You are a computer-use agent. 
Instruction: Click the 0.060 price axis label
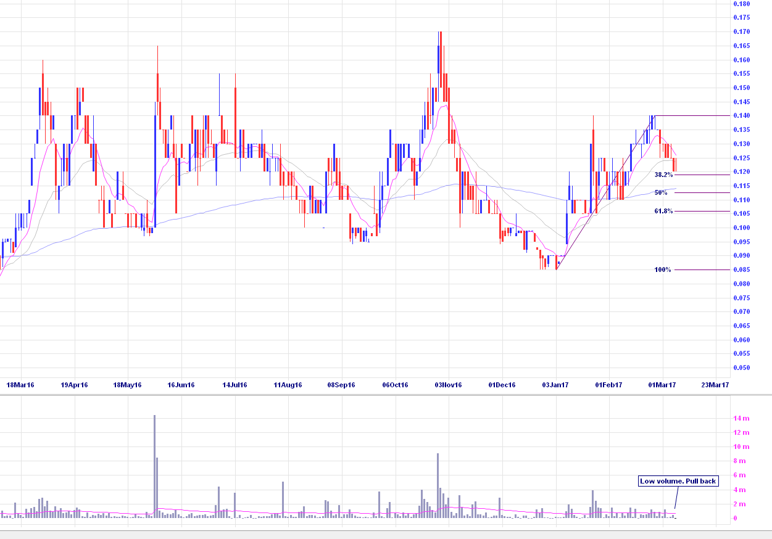[x=741, y=340]
